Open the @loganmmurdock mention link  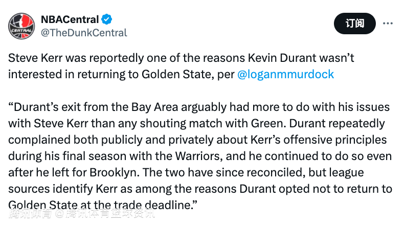pyautogui.click(x=285, y=74)
